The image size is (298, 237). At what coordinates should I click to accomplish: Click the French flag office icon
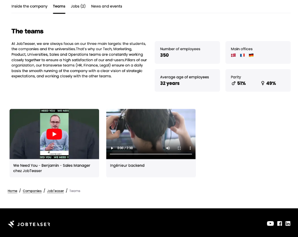pos(242,55)
